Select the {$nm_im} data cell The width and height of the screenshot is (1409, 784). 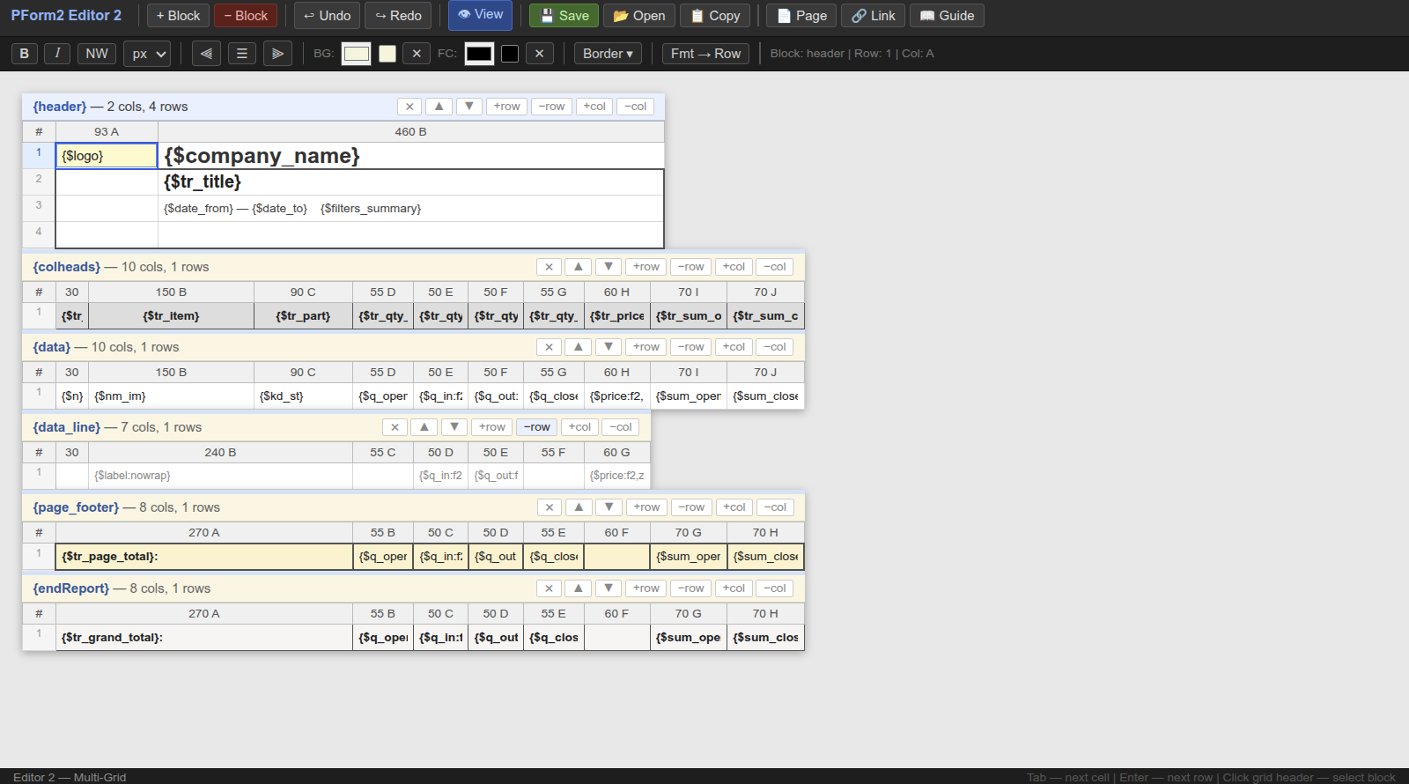[x=171, y=396]
